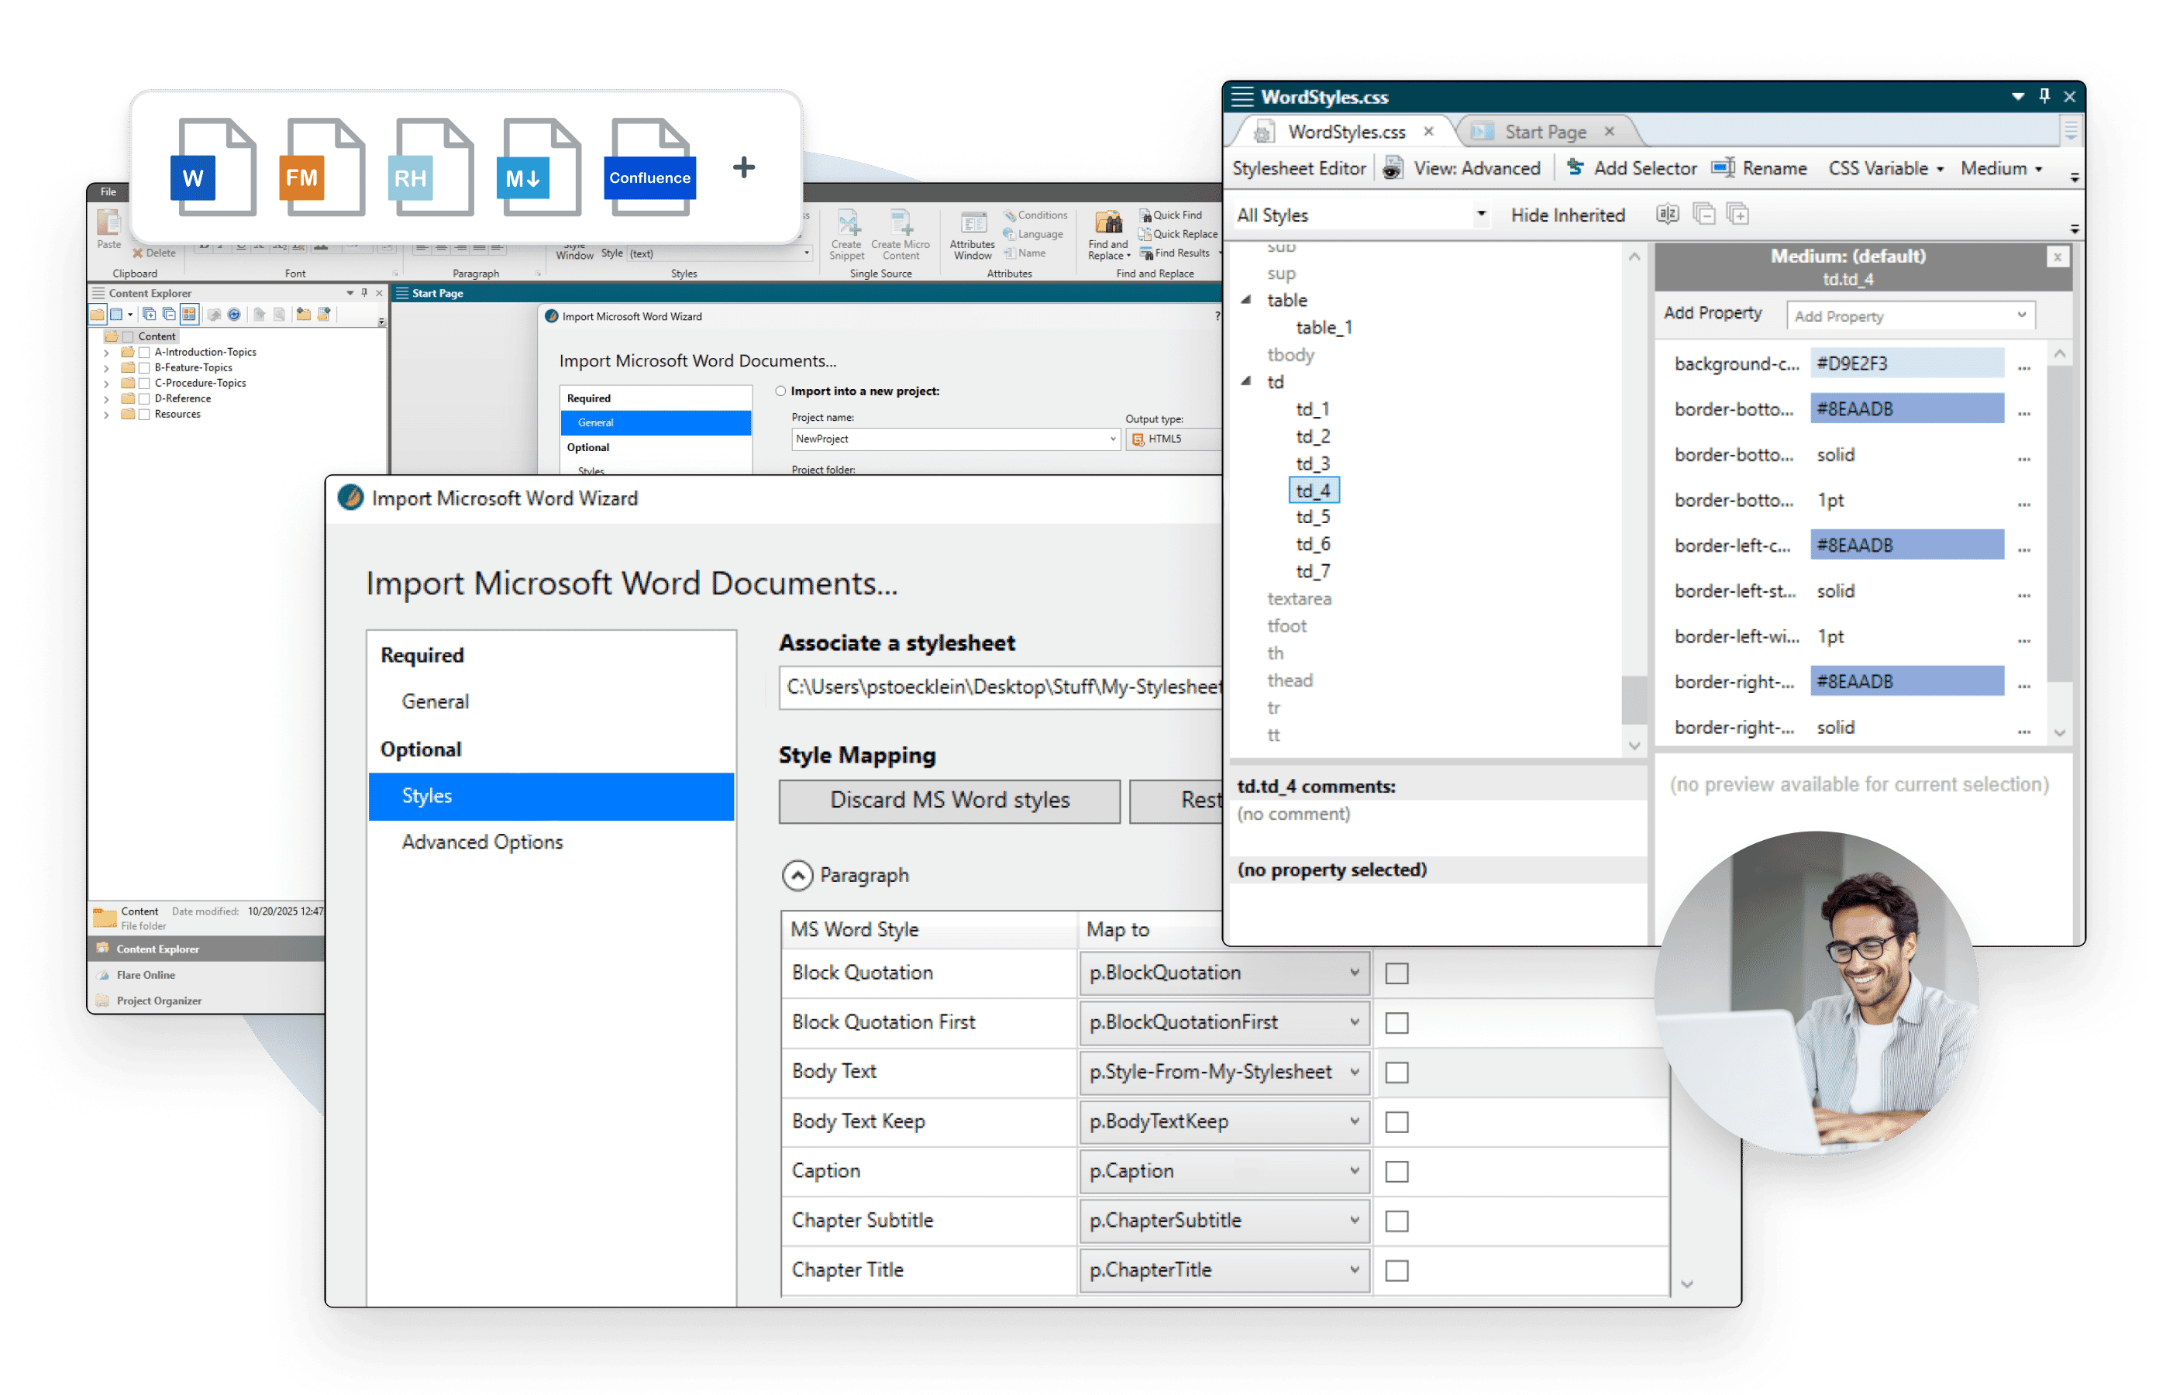Check the box in Body Text row
The height and width of the screenshot is (1395, 2173).
point(1396,1073)
